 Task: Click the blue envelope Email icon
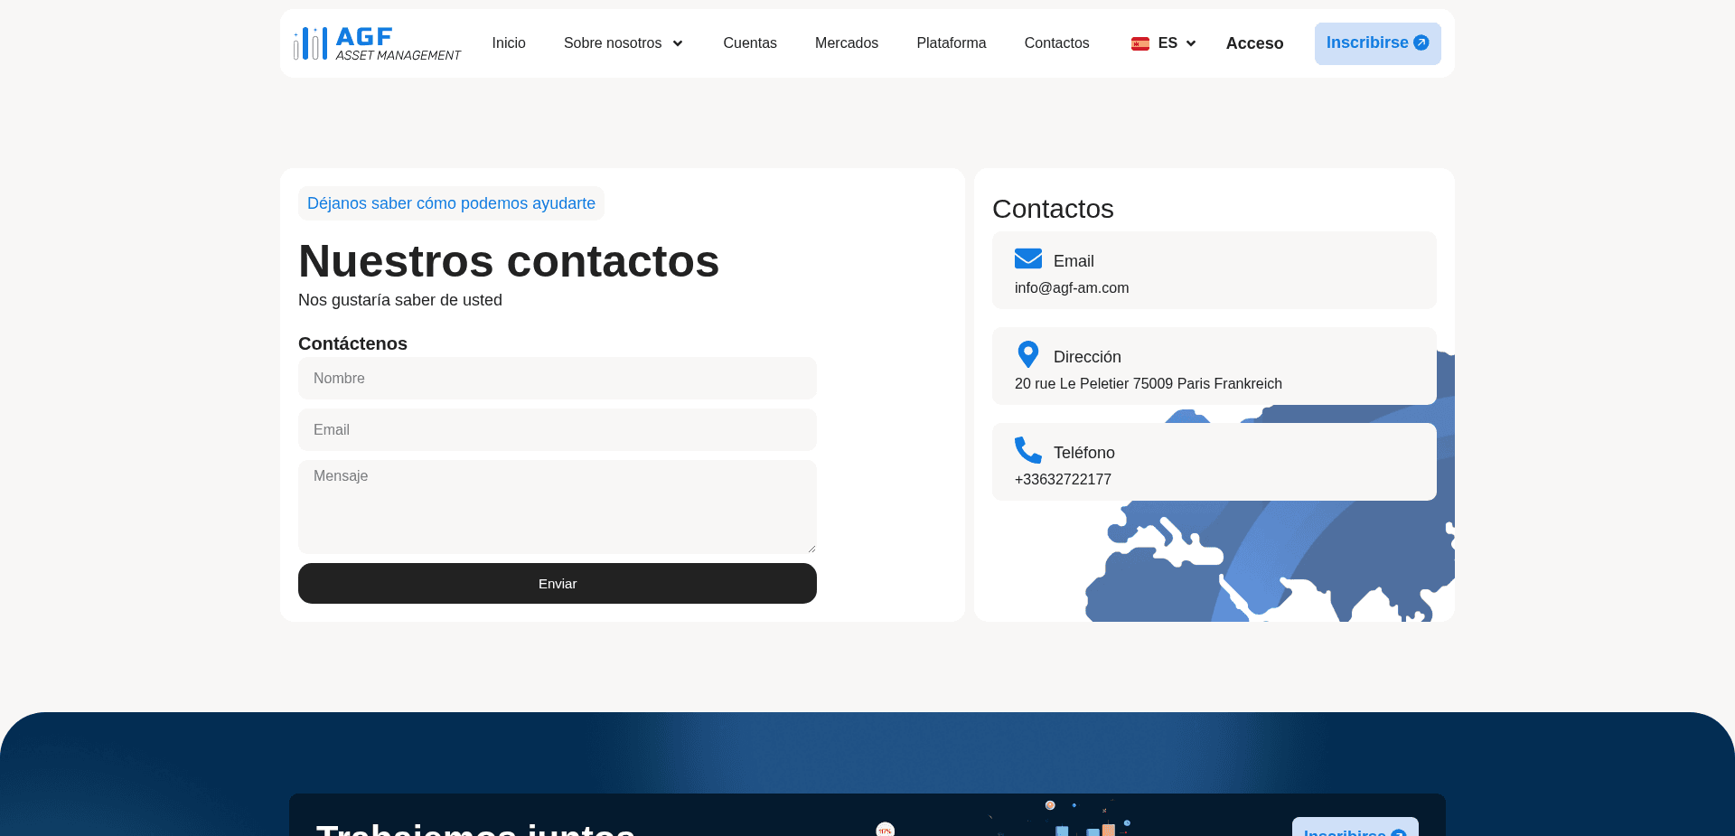pyautogui.click(x=1027, y=259)
